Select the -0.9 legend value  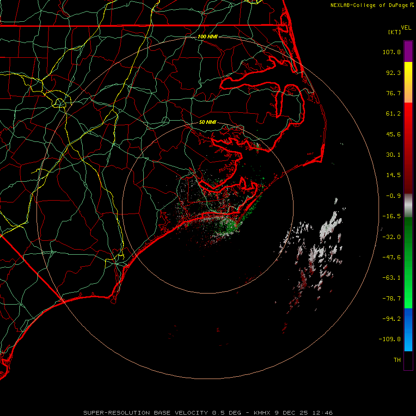pos(393,196)
